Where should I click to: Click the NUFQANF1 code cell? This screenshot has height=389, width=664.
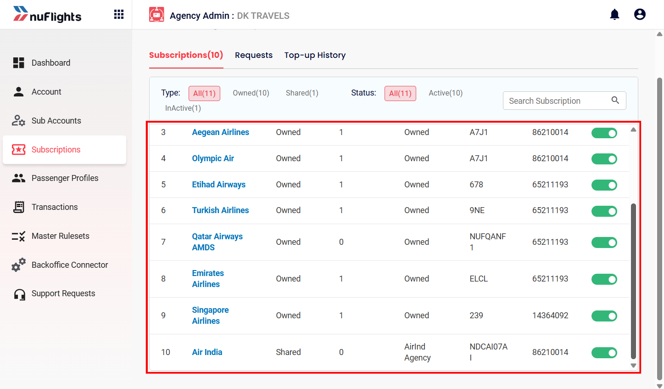487,242
